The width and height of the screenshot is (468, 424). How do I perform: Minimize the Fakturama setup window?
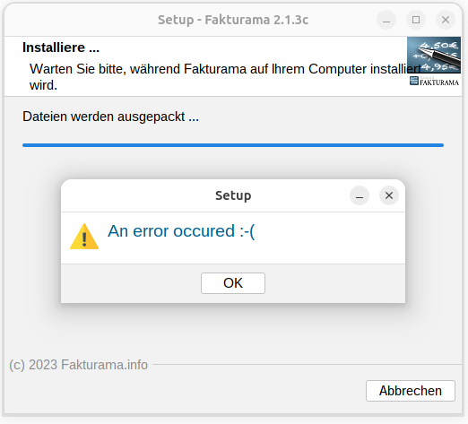(386, 20)
